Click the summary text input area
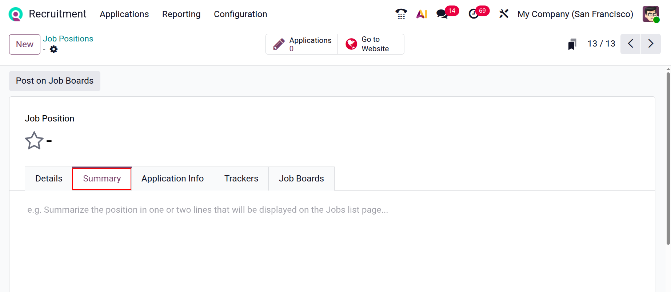 click(207, 210)
